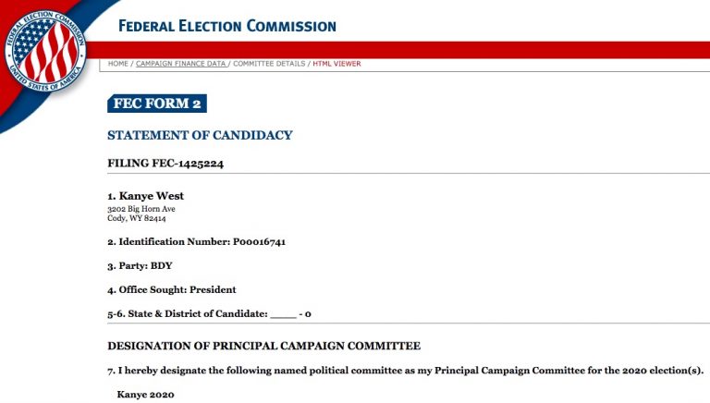This screenshot has height=403, width=710.
Task: Go to the HOME breadcrumb link
Action: tap(118, 64)
